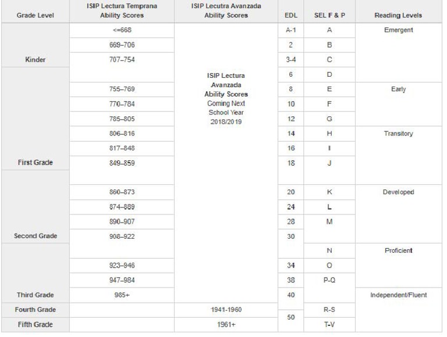
Task: Click the First Grade row label
Action: [x=36, y=163]
